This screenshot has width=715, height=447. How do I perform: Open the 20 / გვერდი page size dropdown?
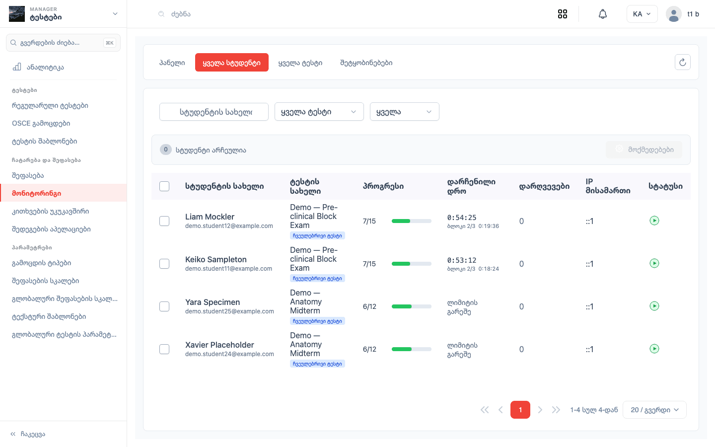click(x=654, y=410)
